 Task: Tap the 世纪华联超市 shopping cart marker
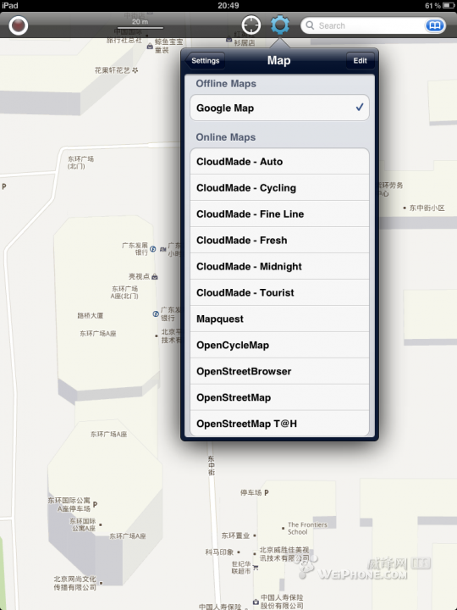pos(256,568)
